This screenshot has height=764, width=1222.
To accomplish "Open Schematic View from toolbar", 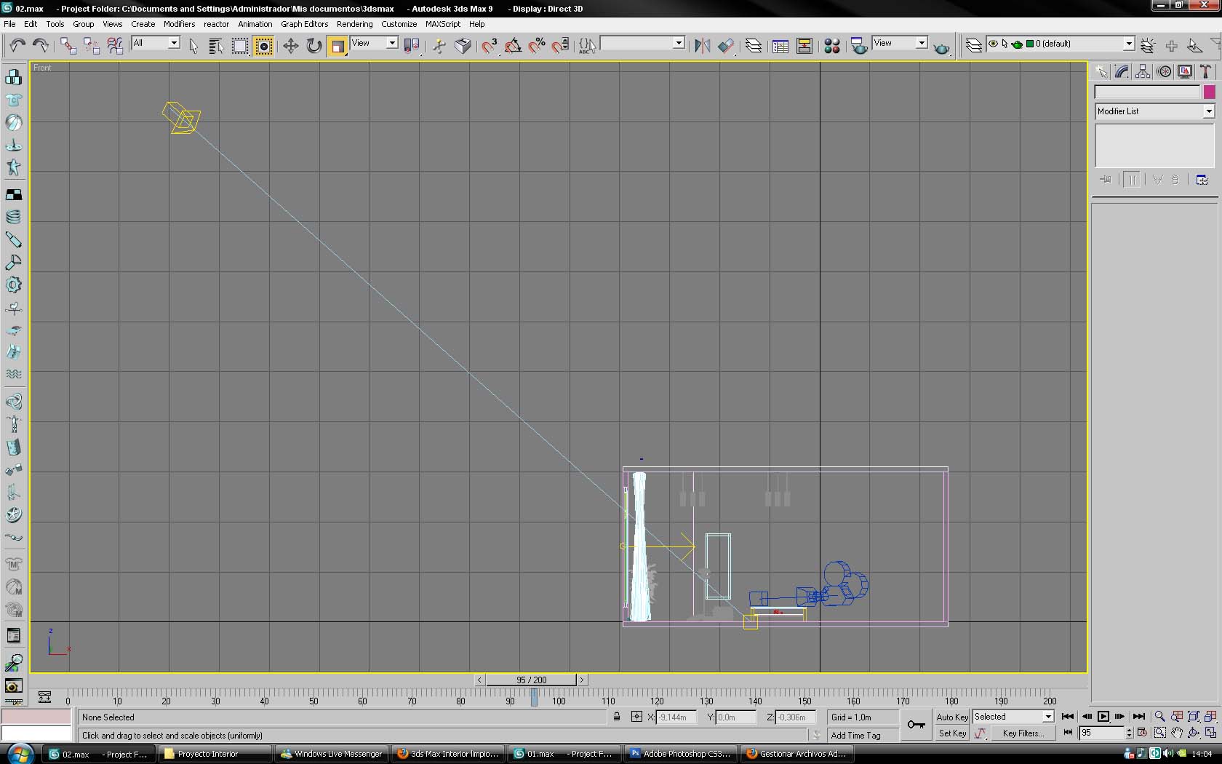I will [x=804, y=46].
